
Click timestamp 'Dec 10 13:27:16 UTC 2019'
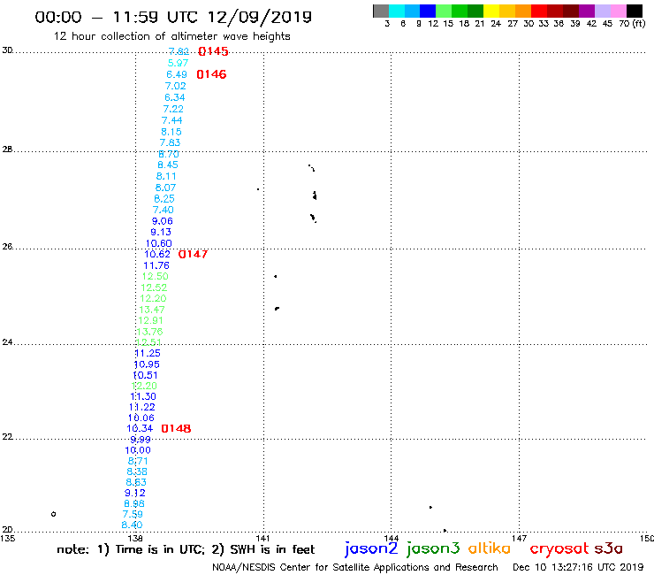578,568
